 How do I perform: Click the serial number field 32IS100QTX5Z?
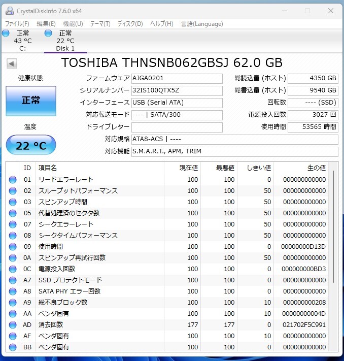[x=177, y=91]
